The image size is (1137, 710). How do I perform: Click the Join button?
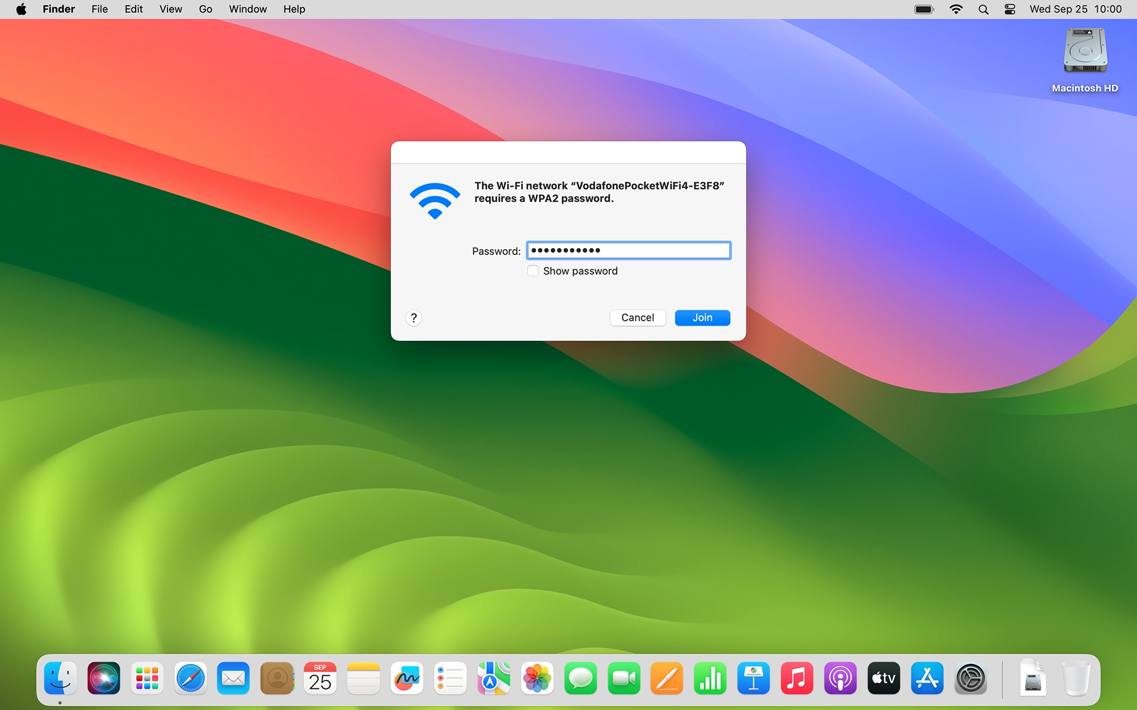click(702, 318)
